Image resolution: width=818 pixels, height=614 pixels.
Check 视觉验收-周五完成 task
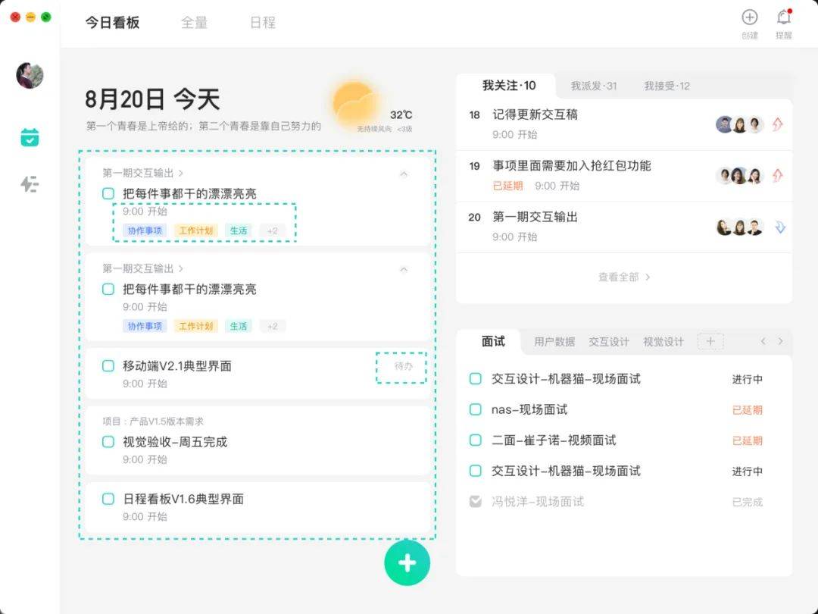tap(108, 442)
